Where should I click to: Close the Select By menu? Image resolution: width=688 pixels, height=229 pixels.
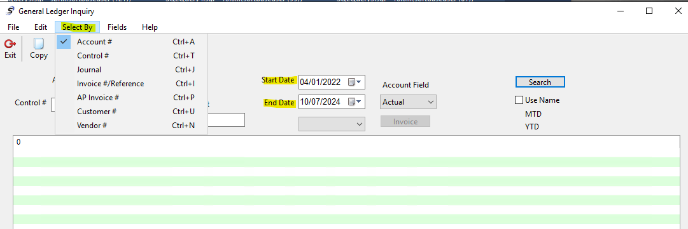[77, 27]
